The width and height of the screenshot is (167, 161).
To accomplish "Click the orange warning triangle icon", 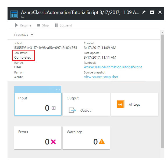I will (102, 142).
